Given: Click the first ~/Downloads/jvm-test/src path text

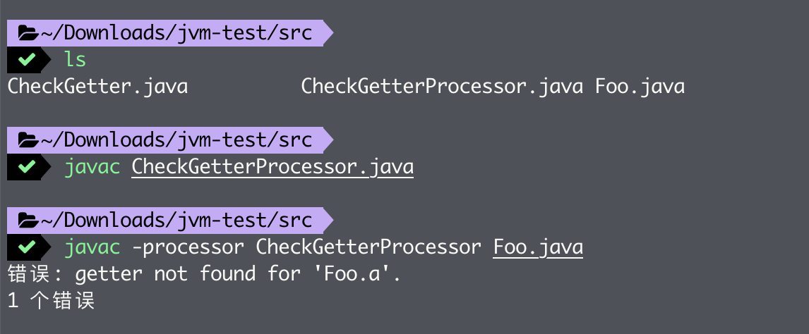Looking at the screenshot, I should (x=176, y=33).
